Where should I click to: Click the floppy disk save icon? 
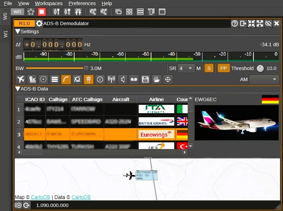(x=145, y=79)
